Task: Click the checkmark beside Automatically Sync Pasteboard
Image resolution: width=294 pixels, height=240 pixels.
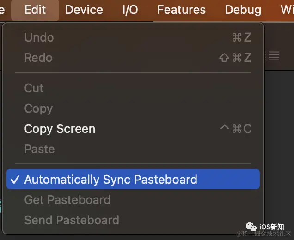Action: [x=15, y=180]
